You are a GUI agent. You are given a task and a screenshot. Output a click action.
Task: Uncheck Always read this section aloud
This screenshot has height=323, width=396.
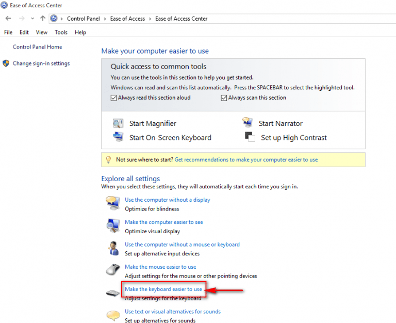point(114,98)
